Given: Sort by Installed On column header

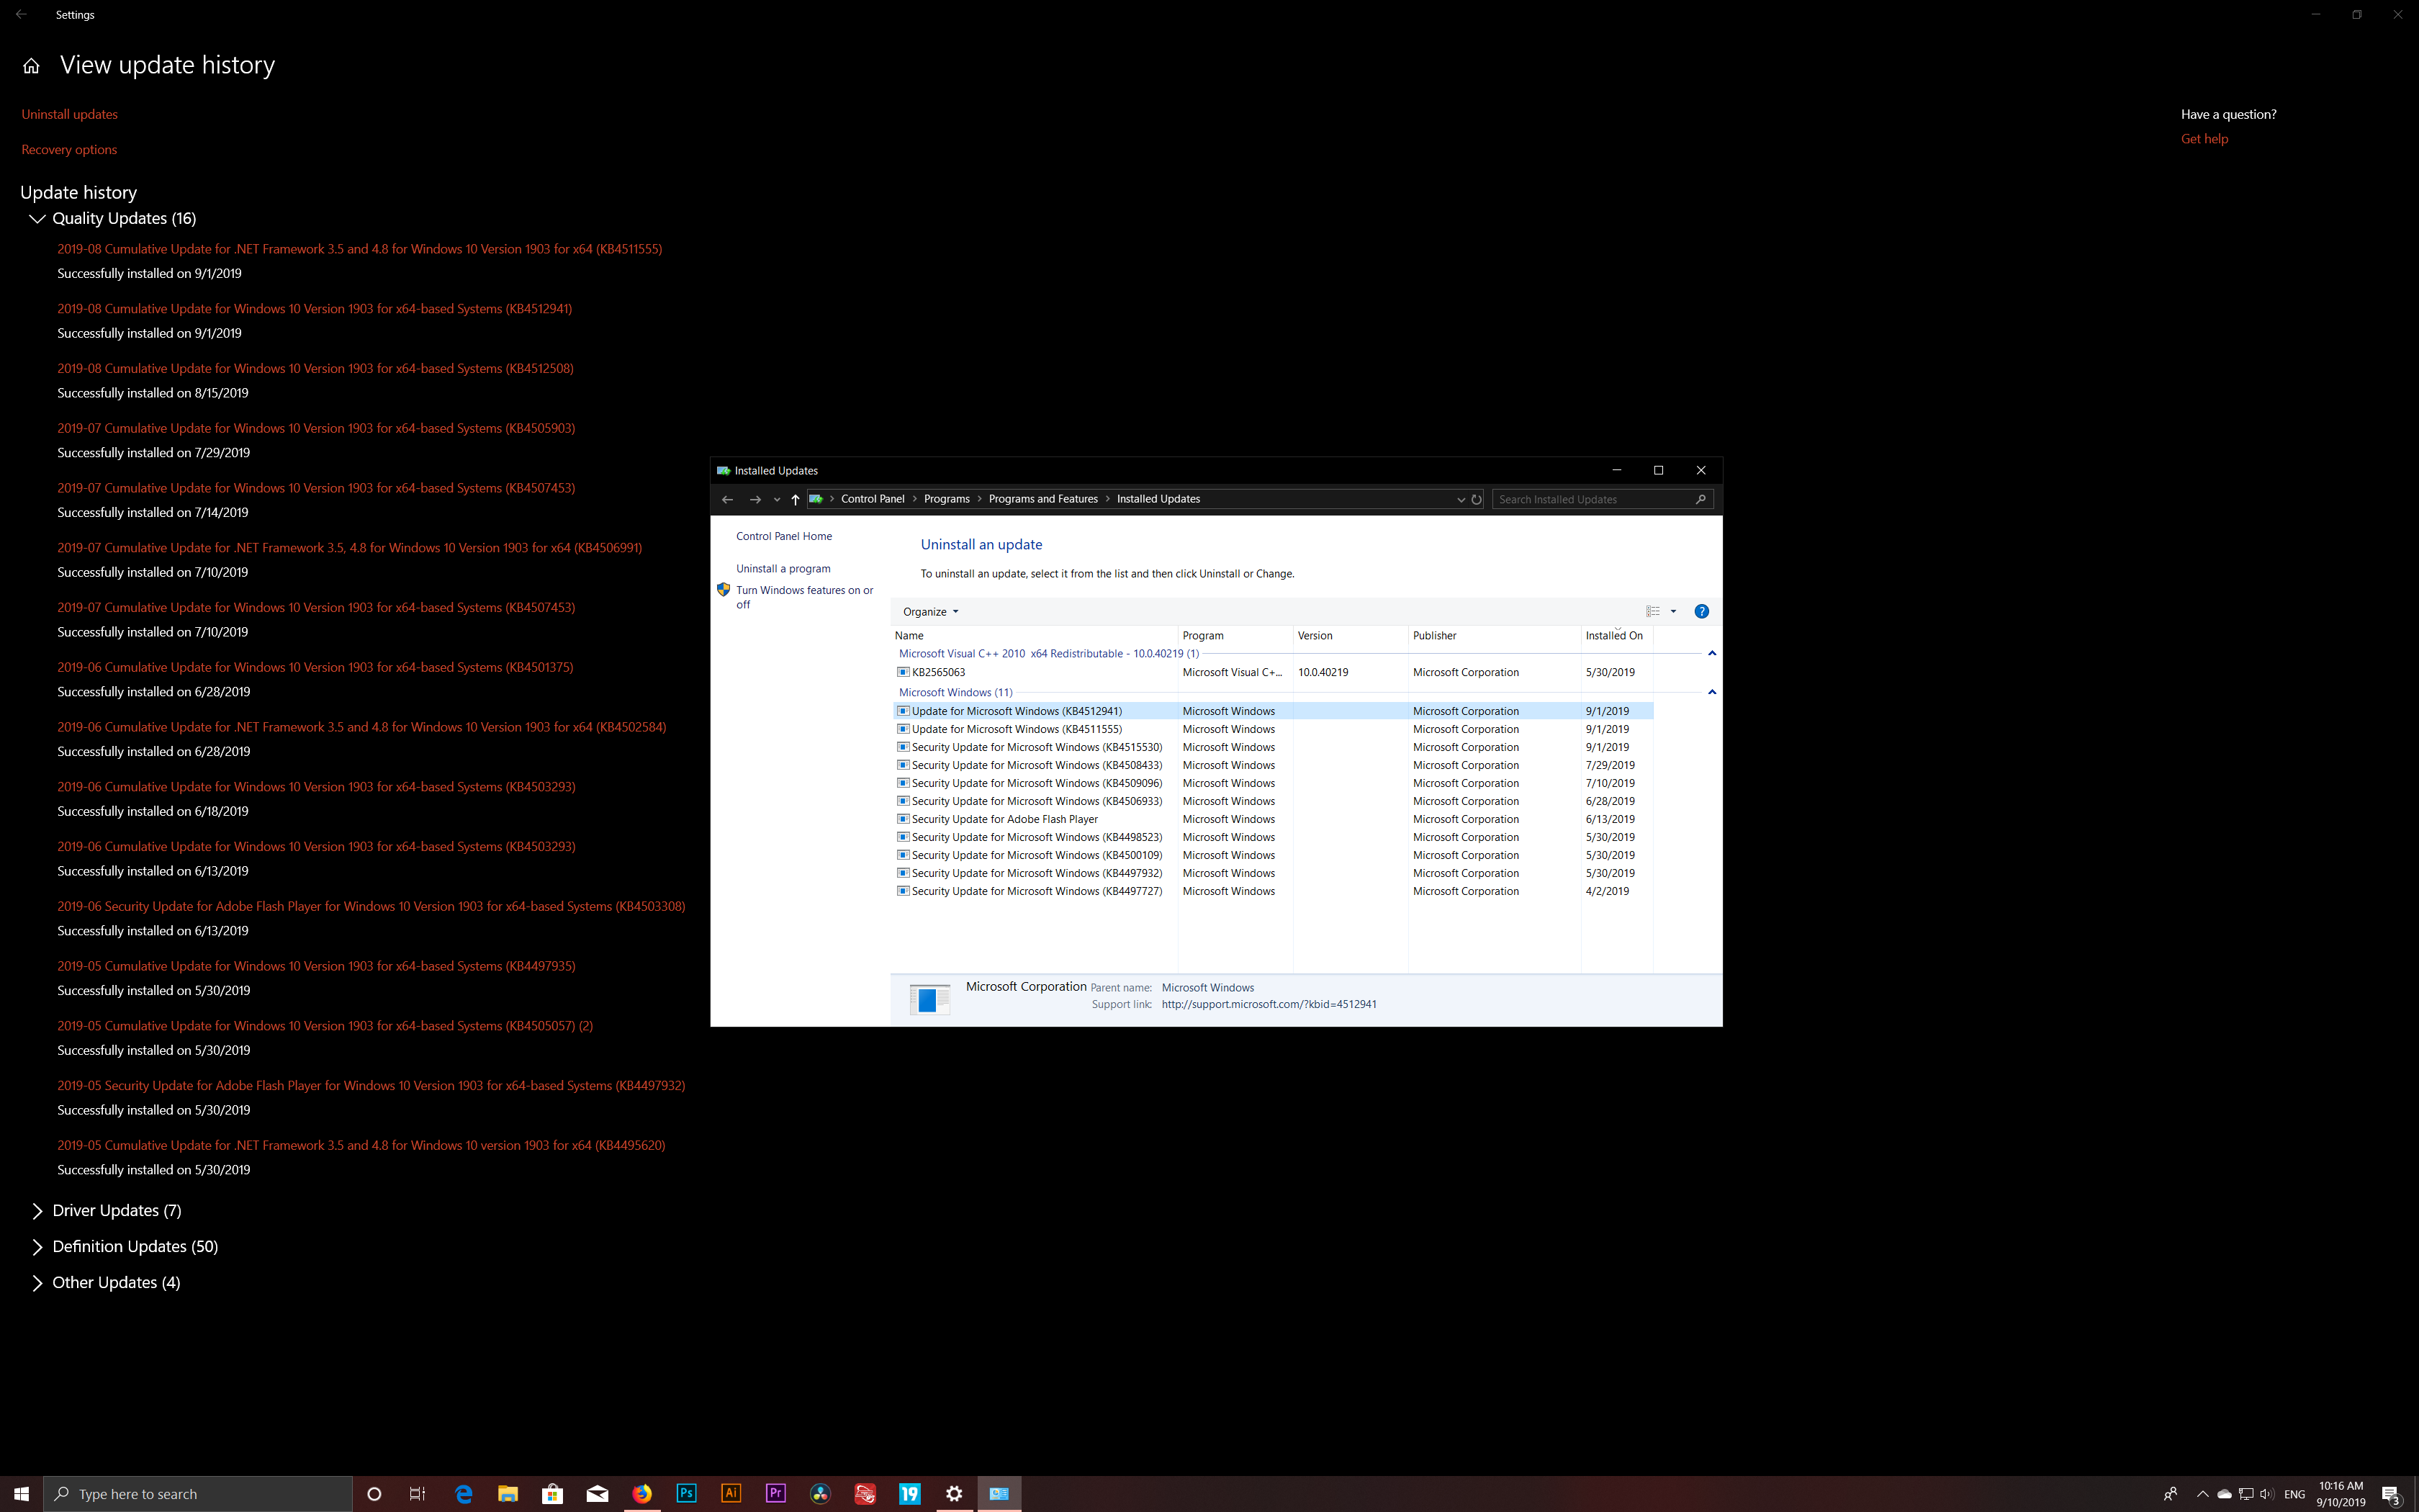Looking at the screenshot, I should (1616, 636).
